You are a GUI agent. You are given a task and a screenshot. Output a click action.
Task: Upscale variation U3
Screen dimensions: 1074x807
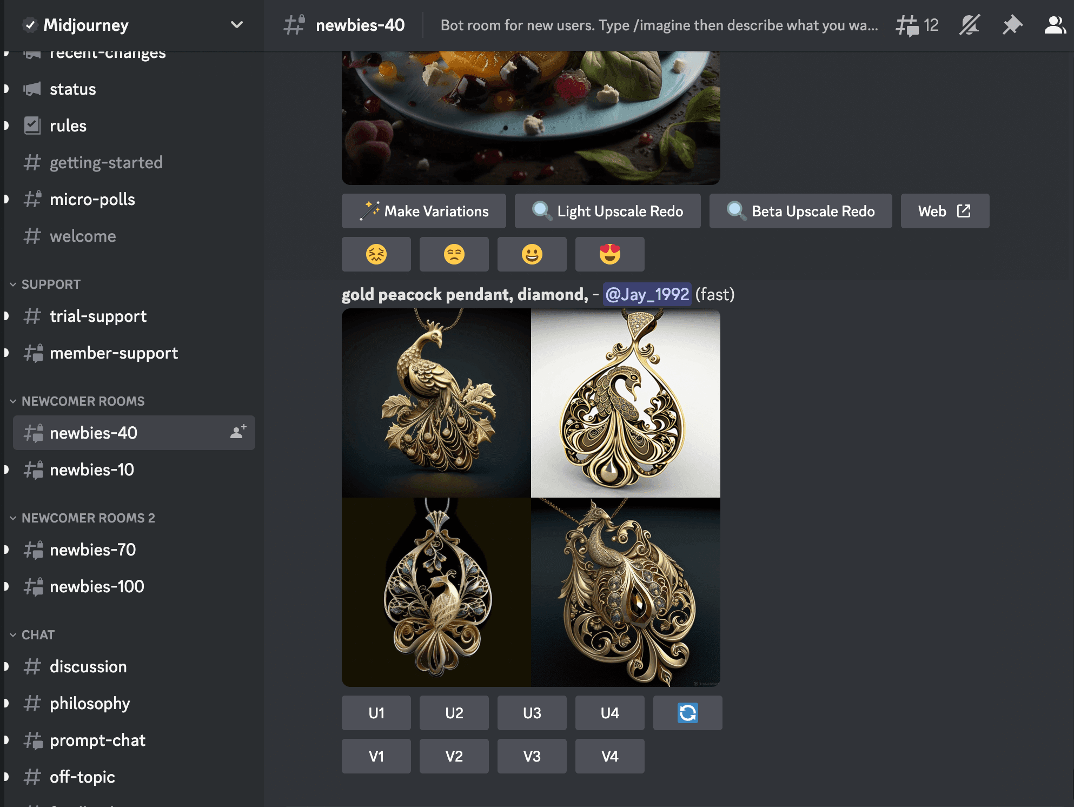pos(532,712)
